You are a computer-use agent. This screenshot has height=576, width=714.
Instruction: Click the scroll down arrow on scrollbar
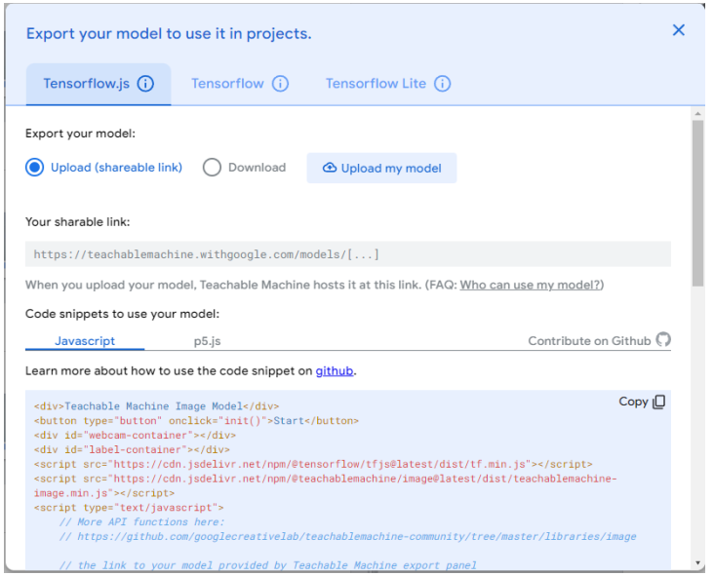[x=696, y=562]
